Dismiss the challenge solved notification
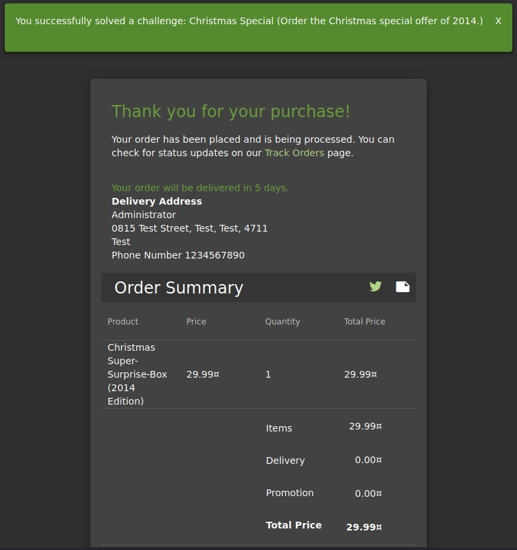The image size is (517, 550). point(498,21)
